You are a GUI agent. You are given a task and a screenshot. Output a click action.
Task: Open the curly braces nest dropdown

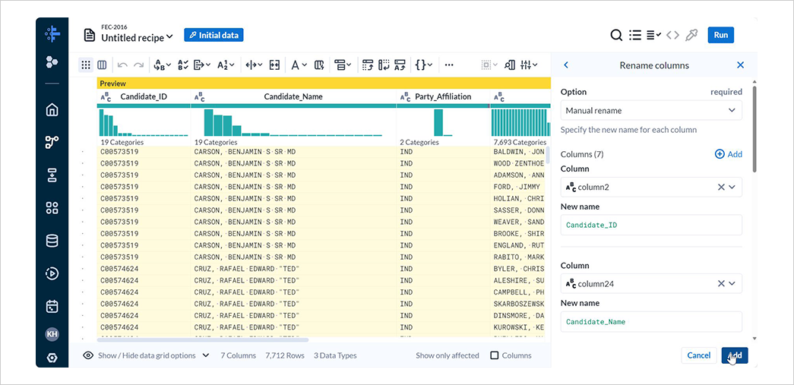(x=424, y=65)
